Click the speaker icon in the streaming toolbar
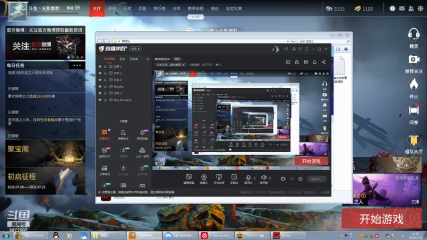427x240 pixels. [263, 178]
